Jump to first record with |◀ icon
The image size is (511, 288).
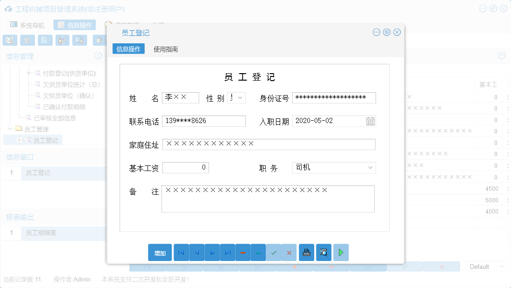point(181,252)
